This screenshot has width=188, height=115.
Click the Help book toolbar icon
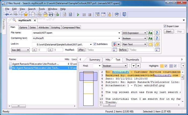[124, 15]
